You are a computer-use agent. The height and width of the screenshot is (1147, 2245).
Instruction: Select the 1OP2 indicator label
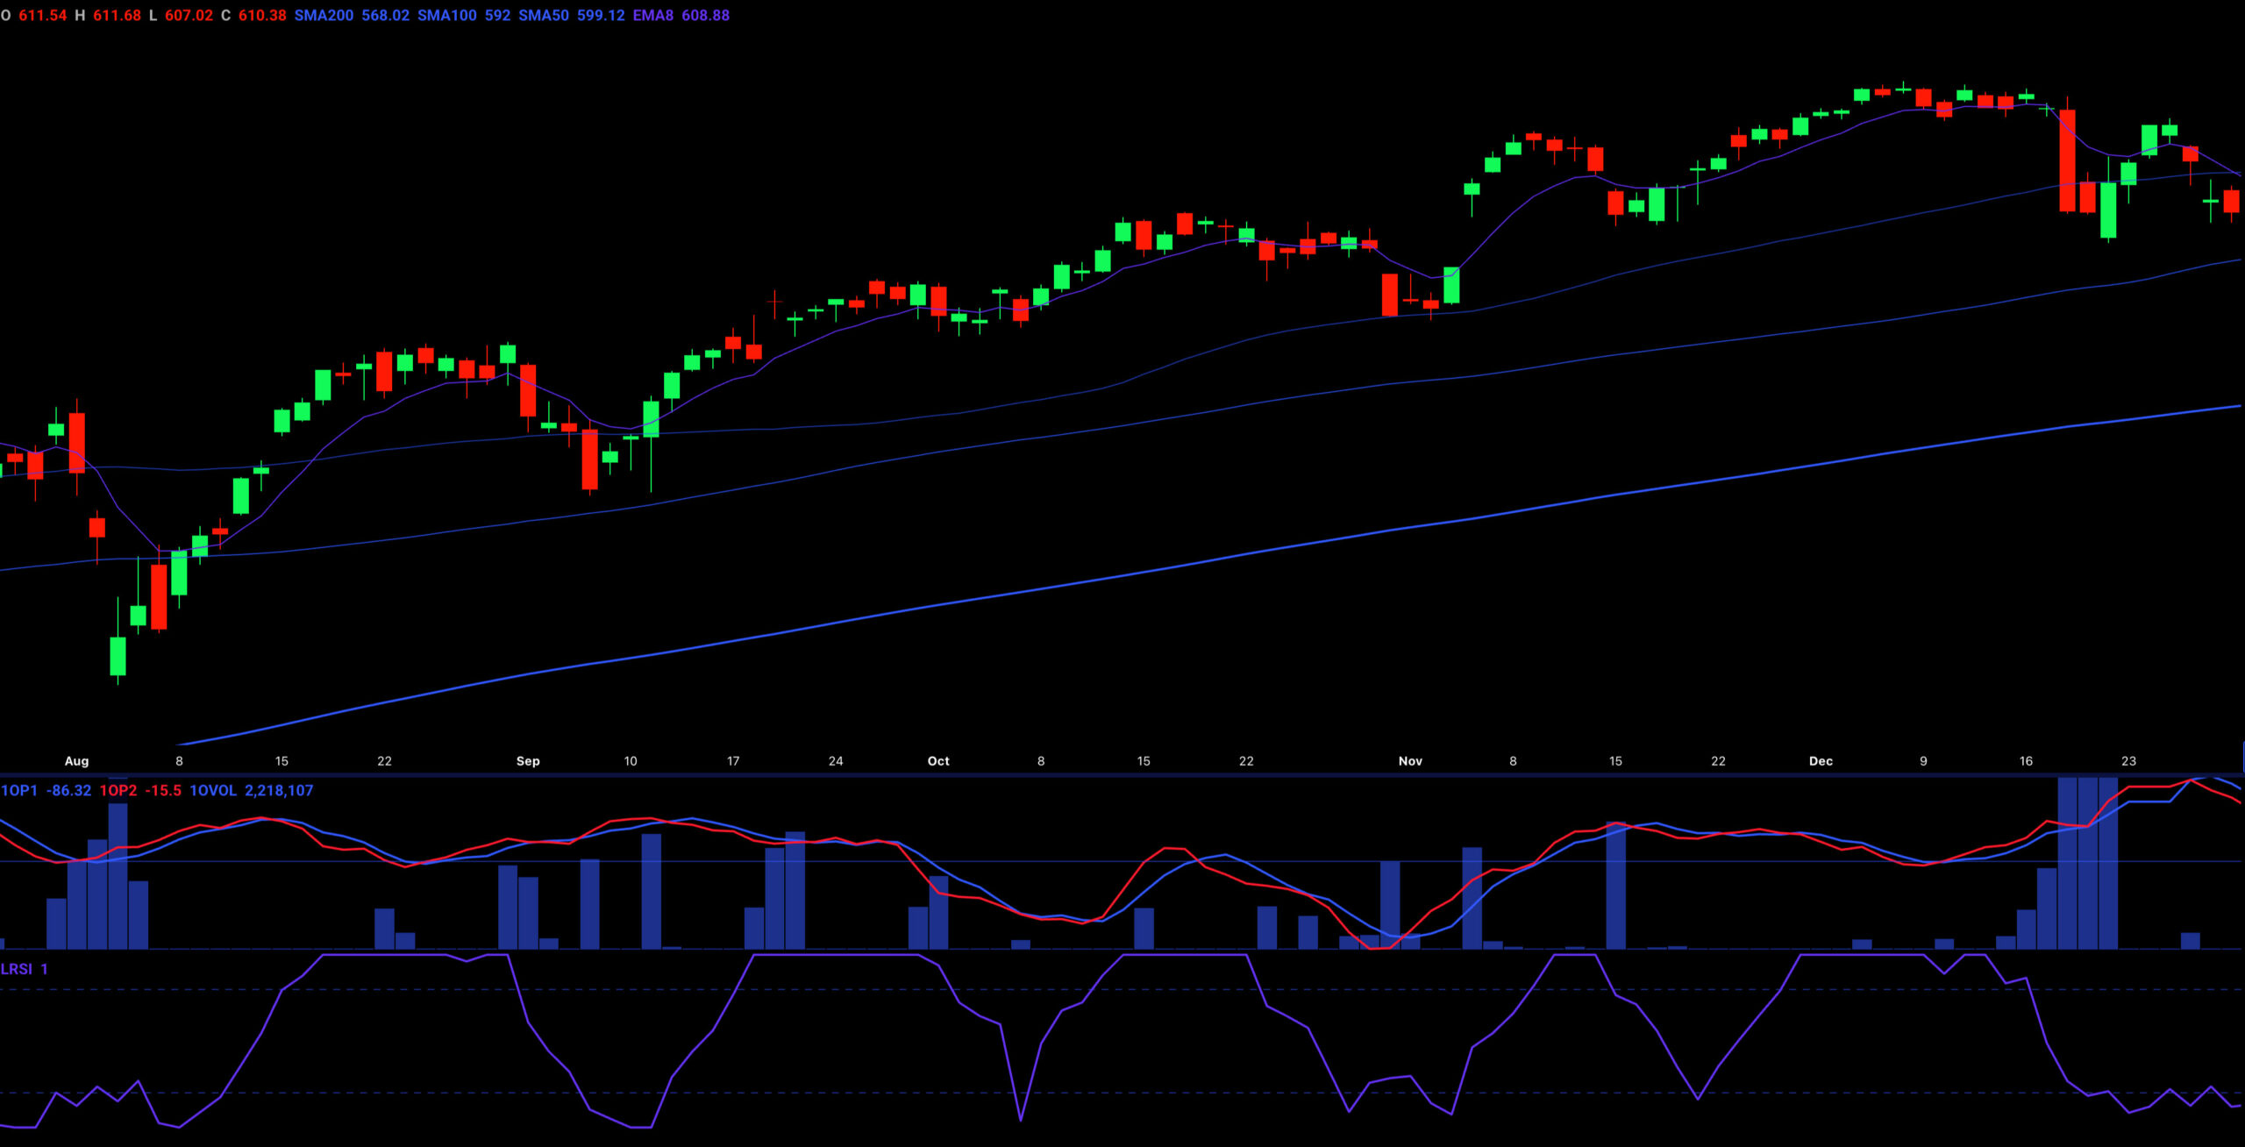[118, 791]
